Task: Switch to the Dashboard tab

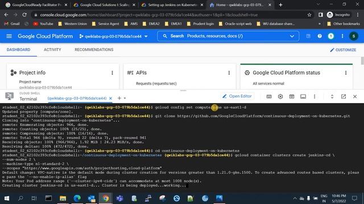Action: click(x=18, y=50)
